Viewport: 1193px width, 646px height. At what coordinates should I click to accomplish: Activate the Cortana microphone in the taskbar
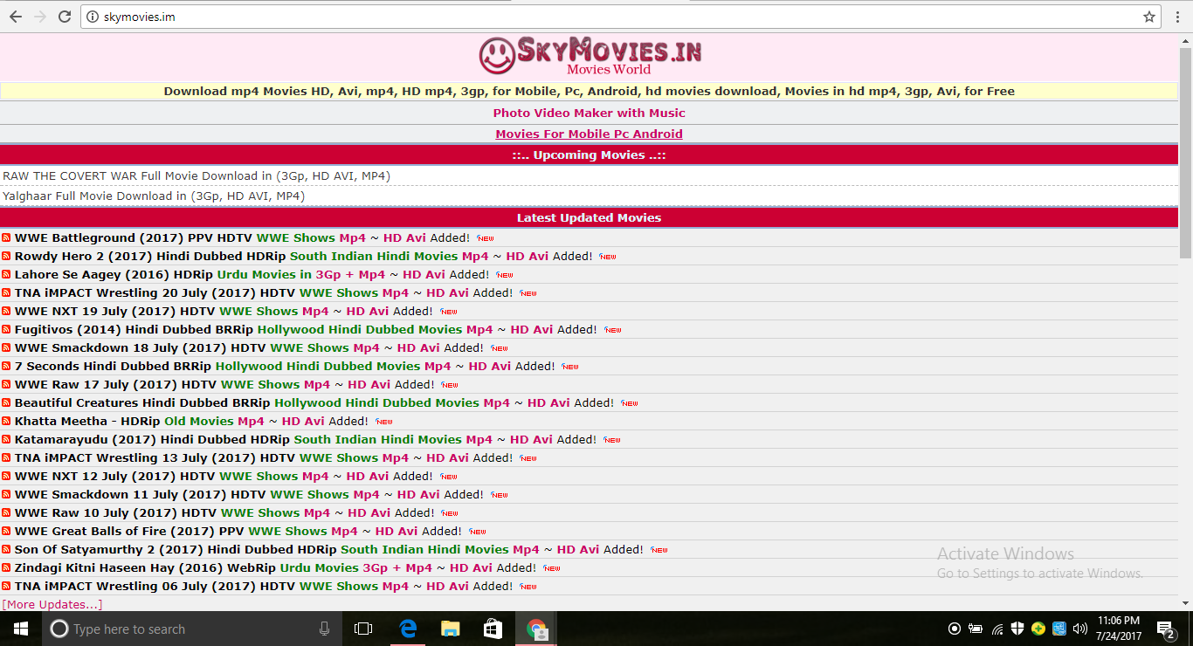pyautogui.click(x=325, y=629)
